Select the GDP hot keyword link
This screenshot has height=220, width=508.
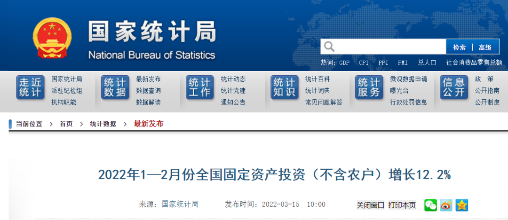coord(344,63)
